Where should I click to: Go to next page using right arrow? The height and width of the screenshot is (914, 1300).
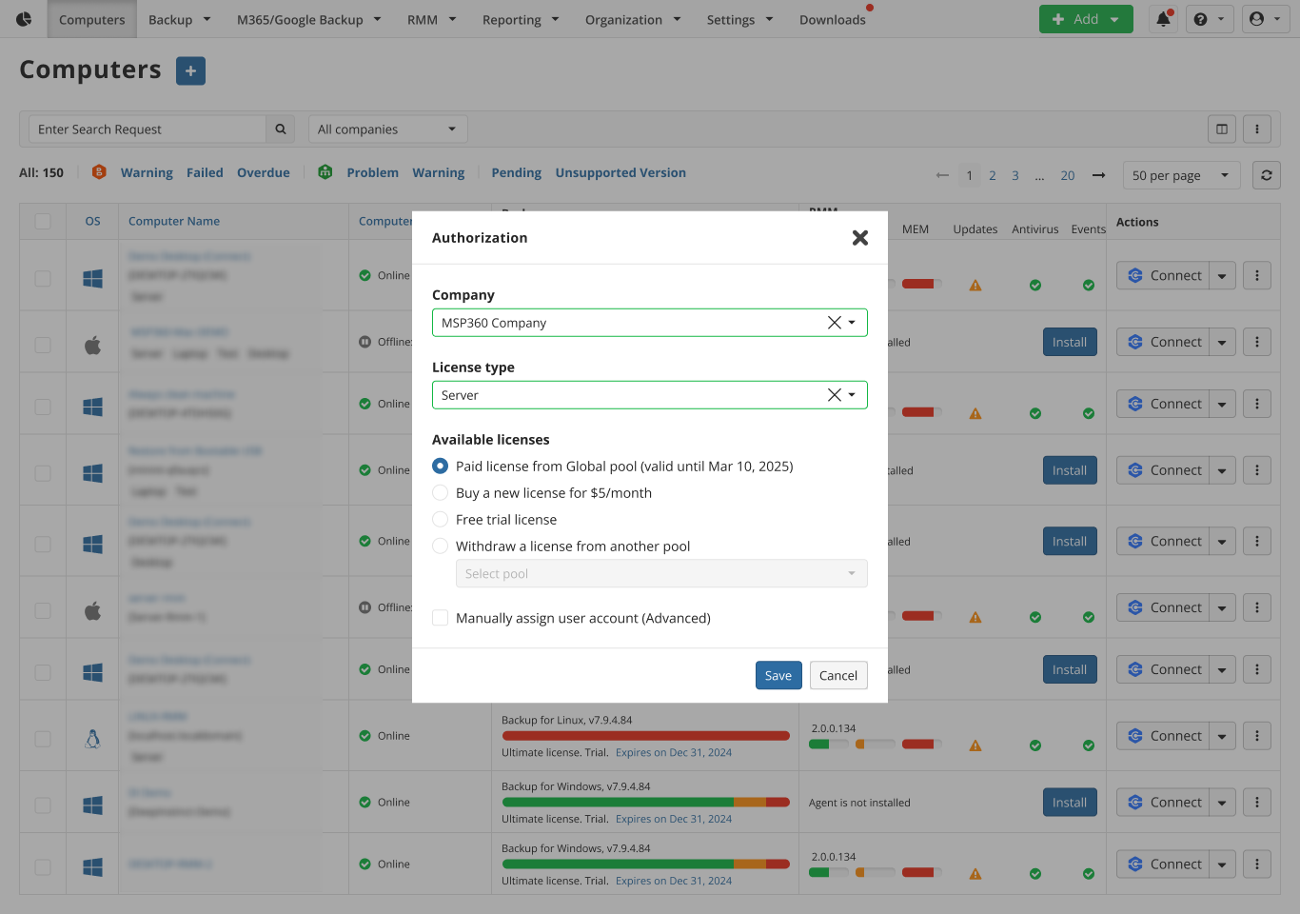pyautogui.click(x=1099, y=175)
